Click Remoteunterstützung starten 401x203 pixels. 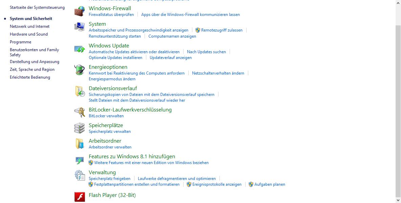(115, 36)
